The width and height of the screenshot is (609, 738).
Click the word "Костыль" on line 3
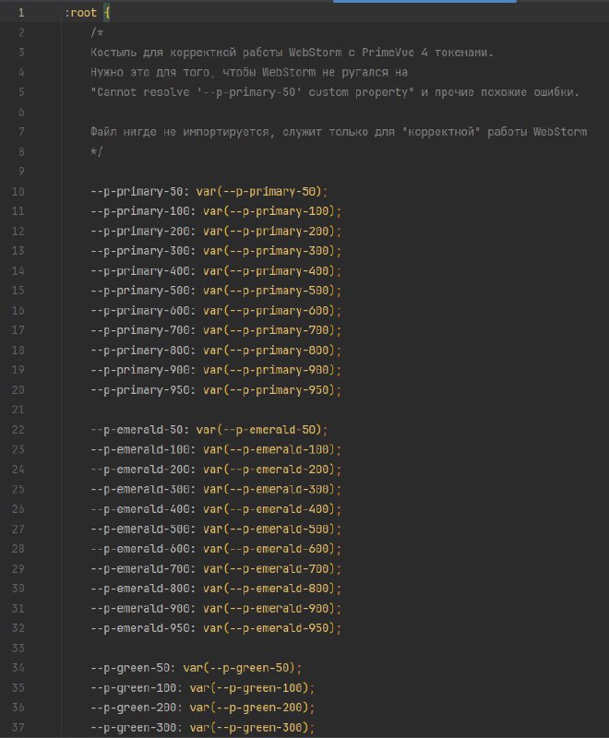pyautogui.click(x=113, y=53)
